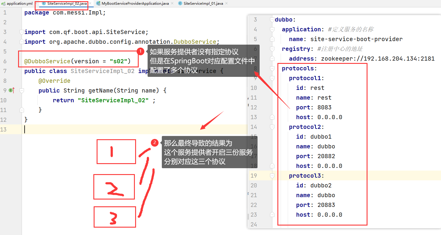
Task: Collapse the registry block fold in yml panel
Action: coord(272,49)
